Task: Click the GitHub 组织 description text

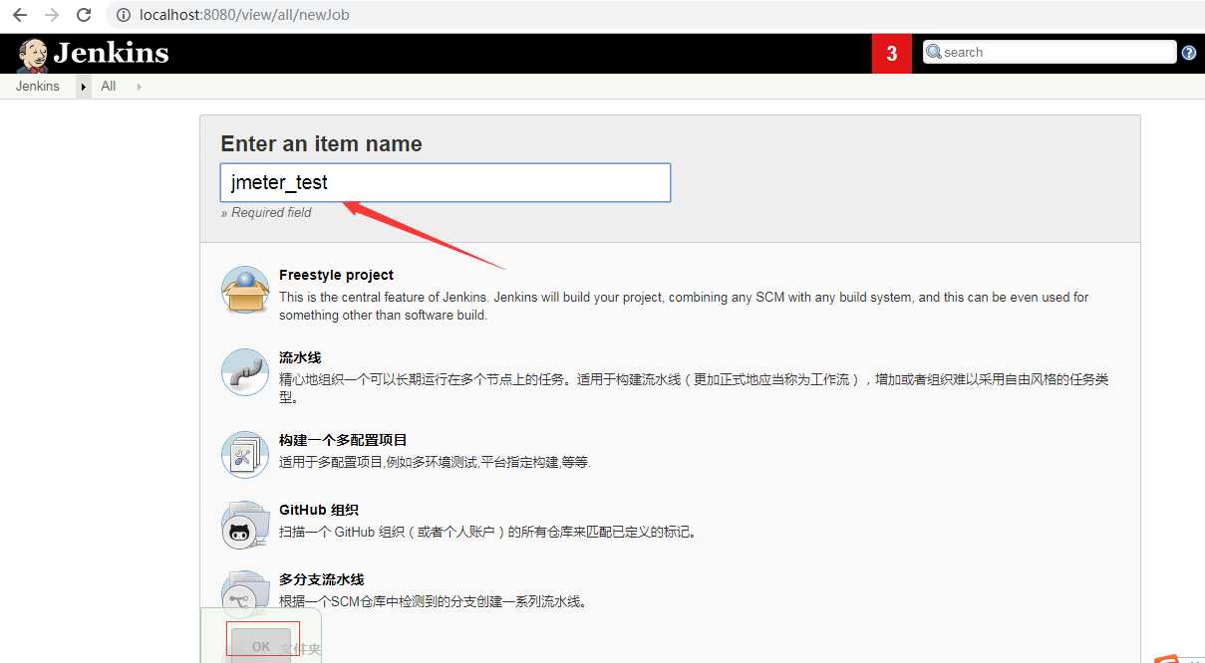Action: tap(488, 532)
